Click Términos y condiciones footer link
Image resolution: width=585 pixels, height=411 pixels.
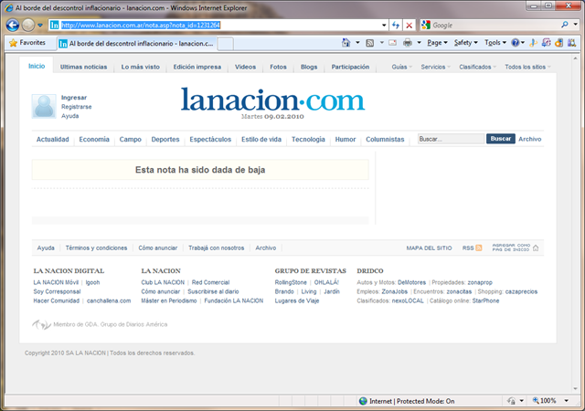(x=96, y=248)
